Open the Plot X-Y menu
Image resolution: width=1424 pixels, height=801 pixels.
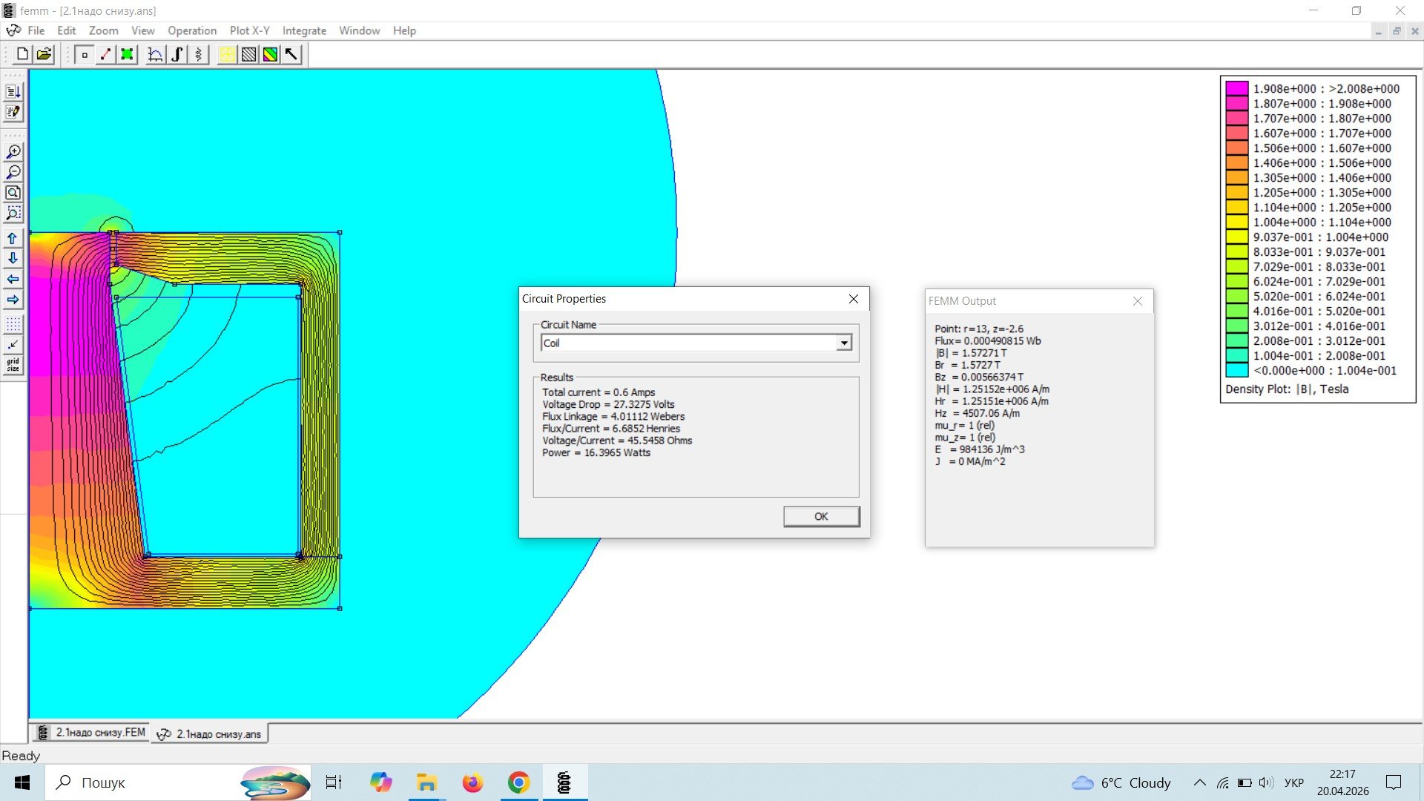[x=249, y=30]
